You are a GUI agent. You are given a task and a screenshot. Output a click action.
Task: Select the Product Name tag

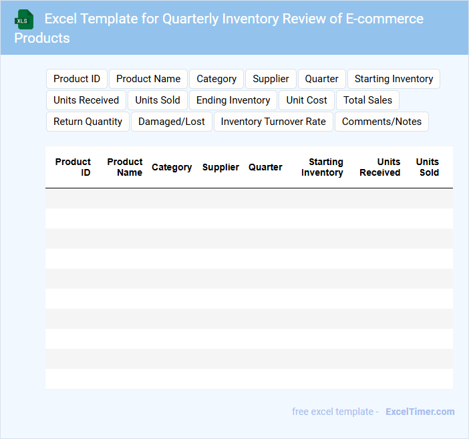click(148, 79)
